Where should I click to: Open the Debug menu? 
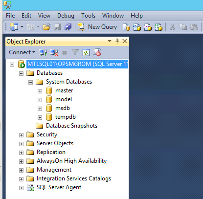(x=66, y=16)
